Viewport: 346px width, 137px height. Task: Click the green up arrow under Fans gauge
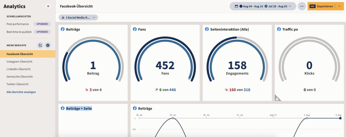coord(157,90)
